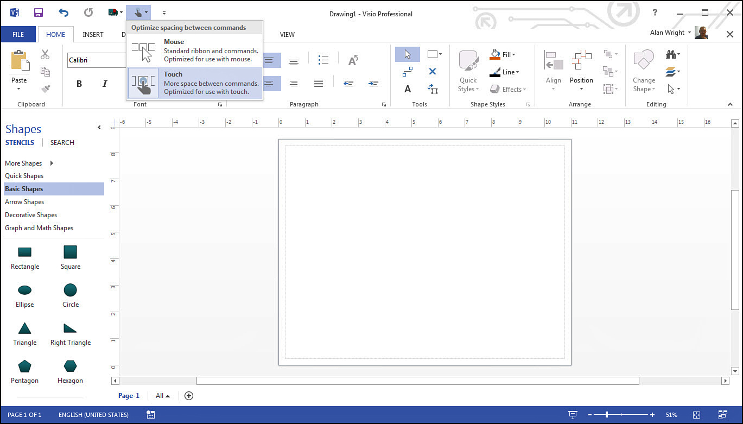Select the Page-1 tab
743x424 pixels.
tap(129, 396)
